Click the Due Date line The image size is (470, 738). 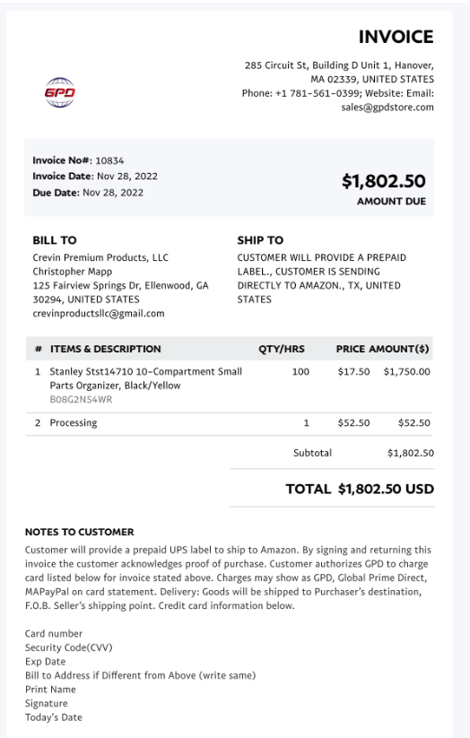[x=88, y=193]
